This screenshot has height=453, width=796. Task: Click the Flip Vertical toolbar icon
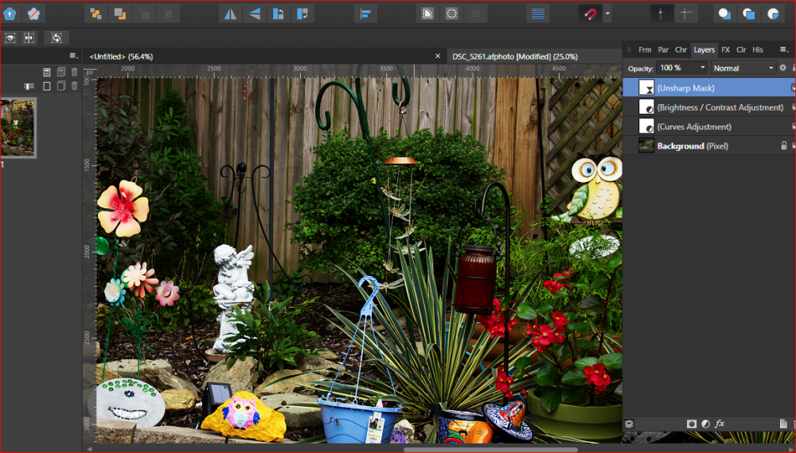point(254,14)
